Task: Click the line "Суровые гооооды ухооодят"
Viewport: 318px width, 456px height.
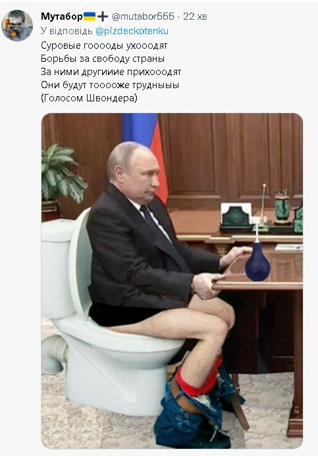Action: (104, 45)
